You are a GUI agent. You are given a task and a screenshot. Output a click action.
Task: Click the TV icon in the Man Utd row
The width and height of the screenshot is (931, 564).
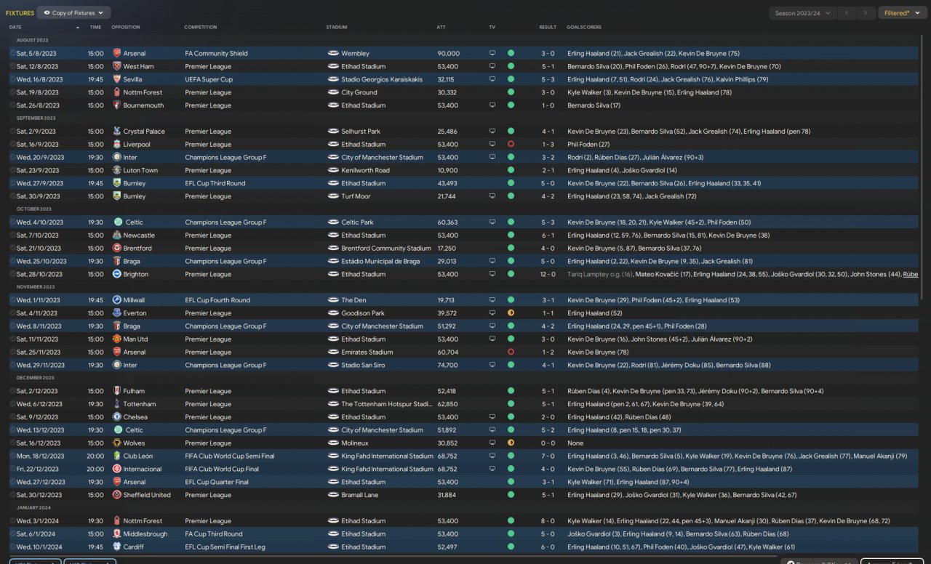[x=492, y=339]
